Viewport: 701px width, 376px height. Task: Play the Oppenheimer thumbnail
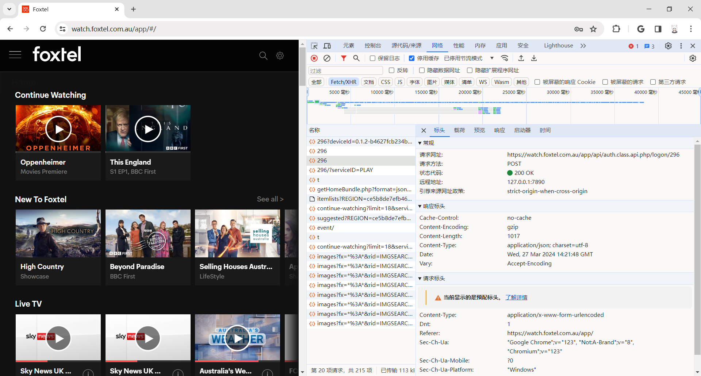tap(58, 129)
